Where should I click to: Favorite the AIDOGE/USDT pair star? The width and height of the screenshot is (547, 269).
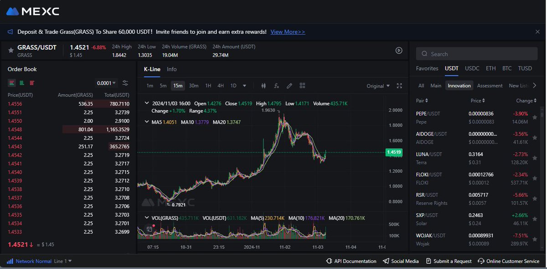(535, 137)
